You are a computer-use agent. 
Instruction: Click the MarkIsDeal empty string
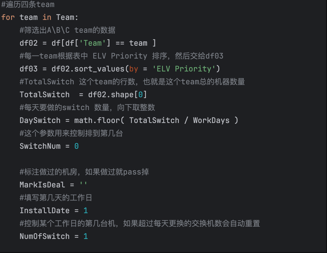click(x=84, y=185)
